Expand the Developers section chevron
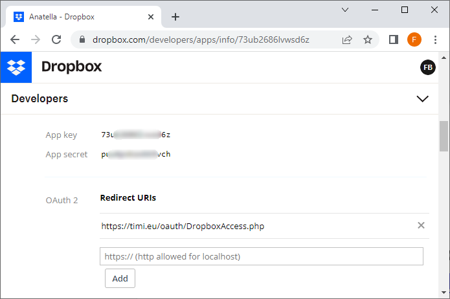This screenshot has height=299, width=450. pyautogui.click(x=422, y=99)
